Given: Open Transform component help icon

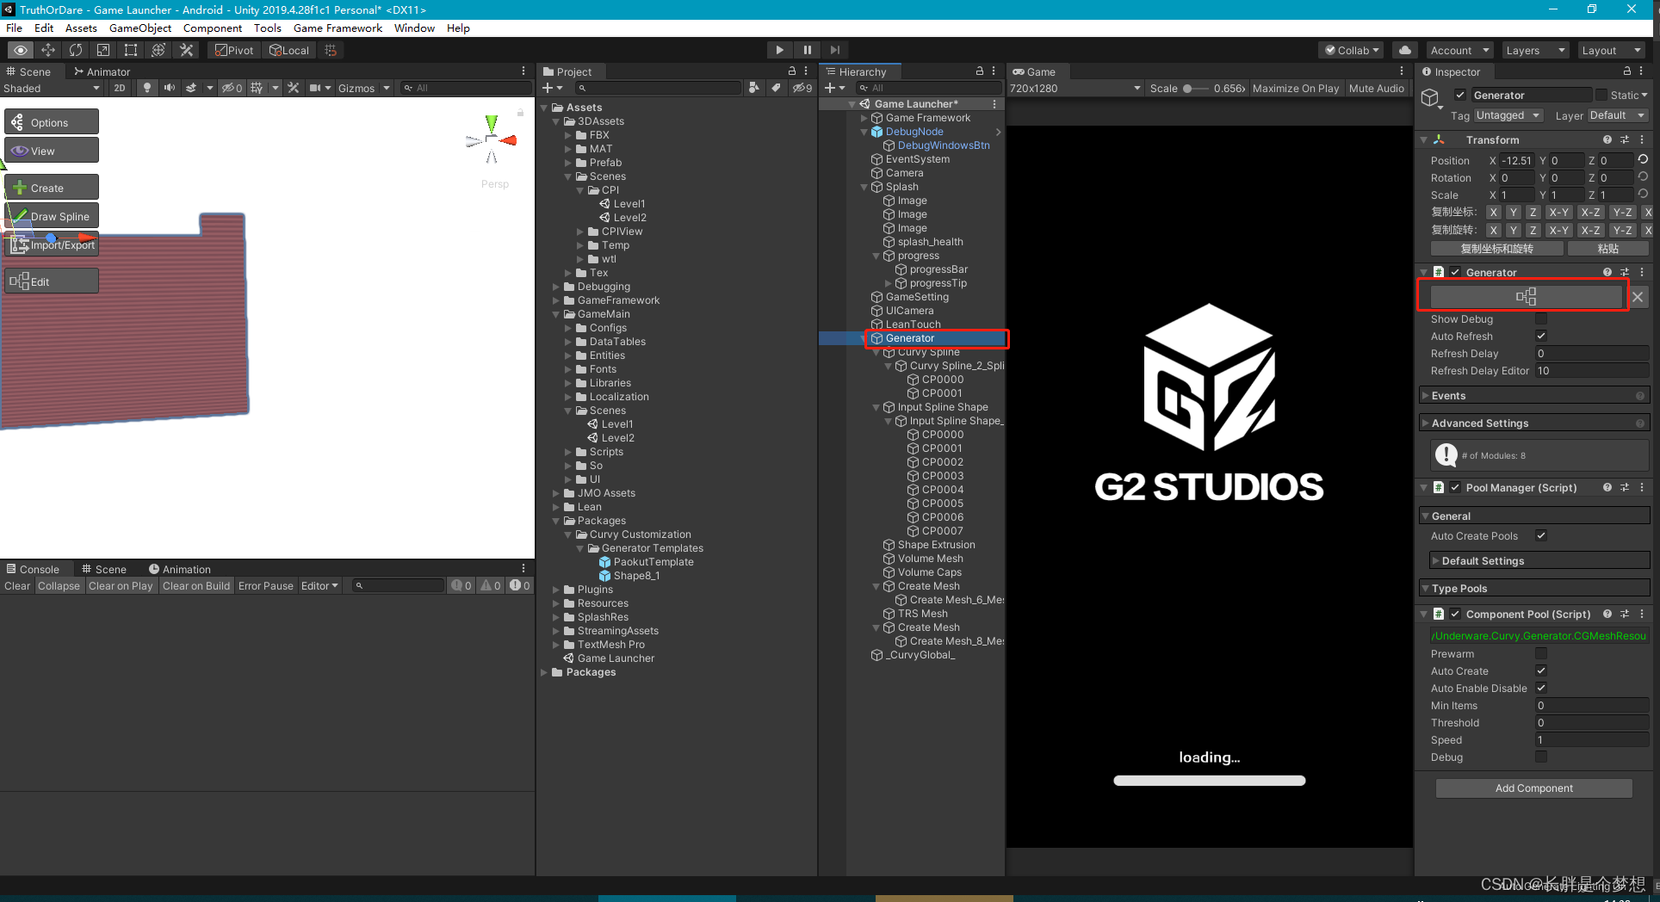Looking at the screenshot, I should coord(1607,139).
